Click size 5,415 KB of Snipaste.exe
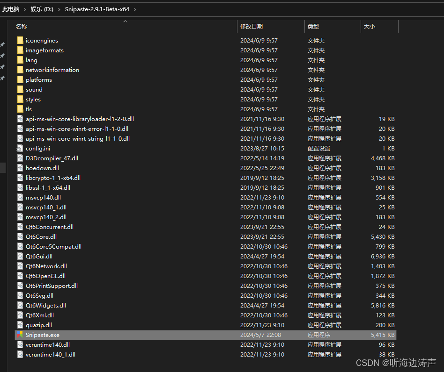Screen dimensions: 444x372 click(383, 335)
